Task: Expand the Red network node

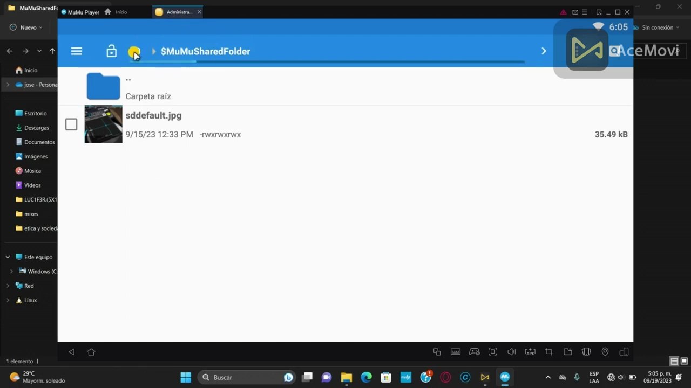Action: (8, 286)
